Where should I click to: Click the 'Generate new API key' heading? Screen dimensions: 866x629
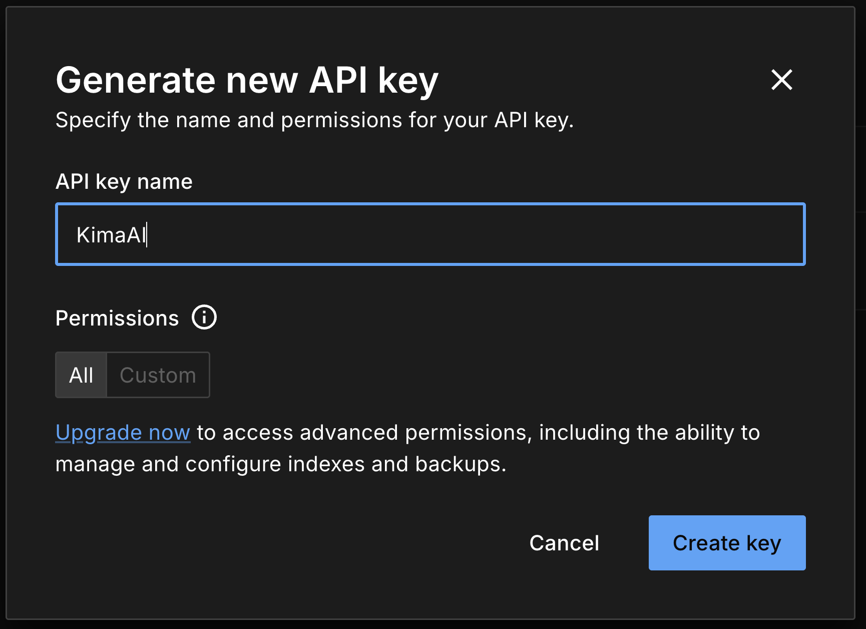pos(247,80)
